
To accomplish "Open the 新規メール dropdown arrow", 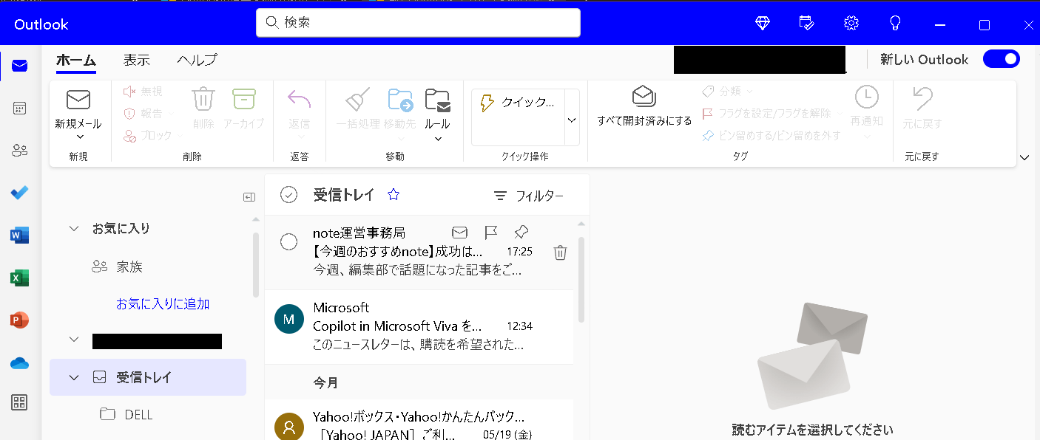I will pyautogui.click(x=79, y=137).
